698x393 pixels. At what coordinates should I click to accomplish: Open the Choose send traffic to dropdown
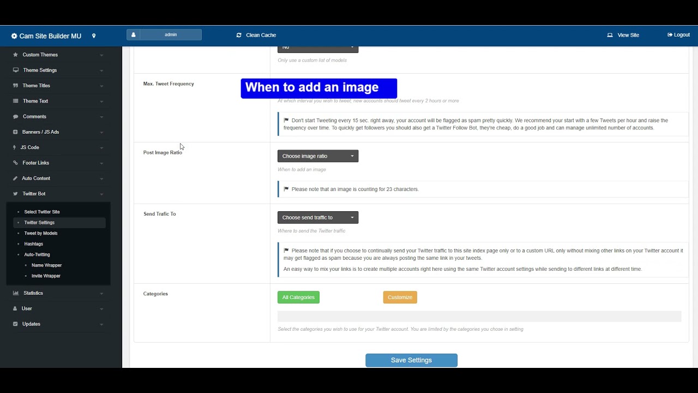click(x=318, y=217)
